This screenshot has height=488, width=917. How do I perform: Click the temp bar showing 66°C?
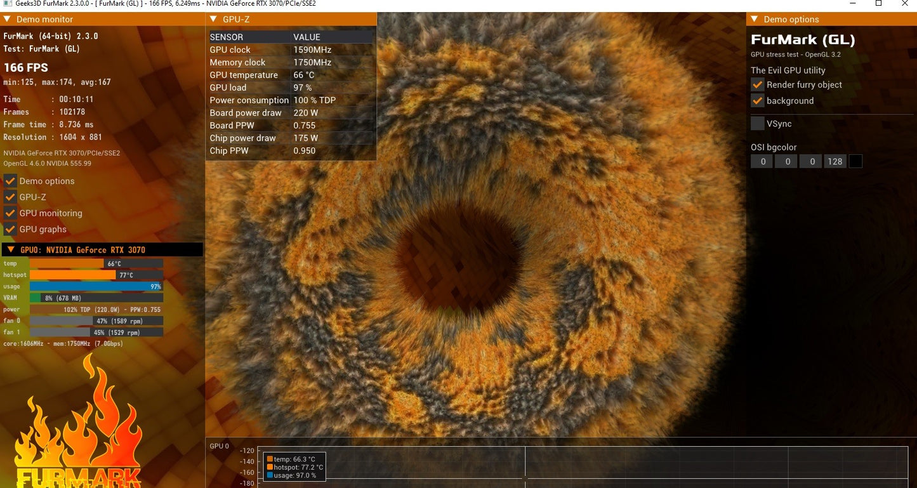(96, 263)
